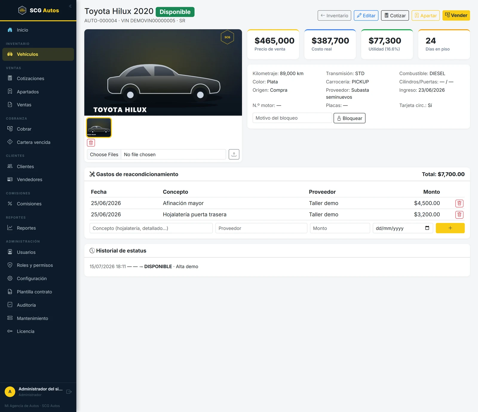The width and height of the screenshot is (478, 412).
Task: Open Mantenimiento
Action: (38, 318)
